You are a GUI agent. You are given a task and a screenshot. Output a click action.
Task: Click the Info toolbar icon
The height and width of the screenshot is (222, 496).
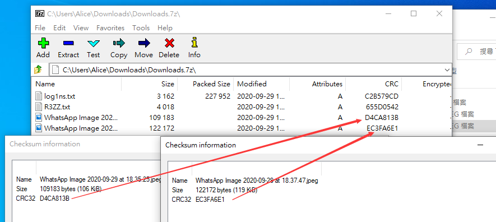[194, 43]
